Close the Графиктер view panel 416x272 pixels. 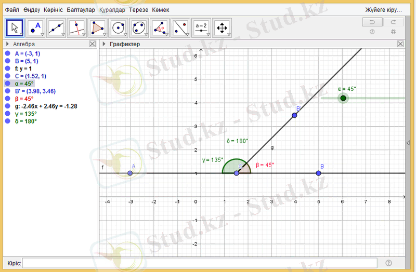click(x=400, y=44)
